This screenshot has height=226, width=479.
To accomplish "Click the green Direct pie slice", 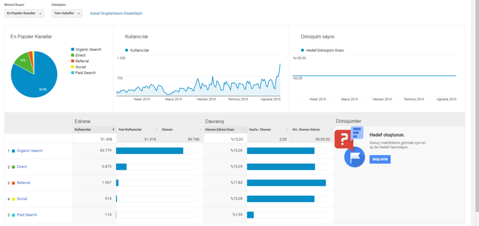I will [x=24, y=62].
